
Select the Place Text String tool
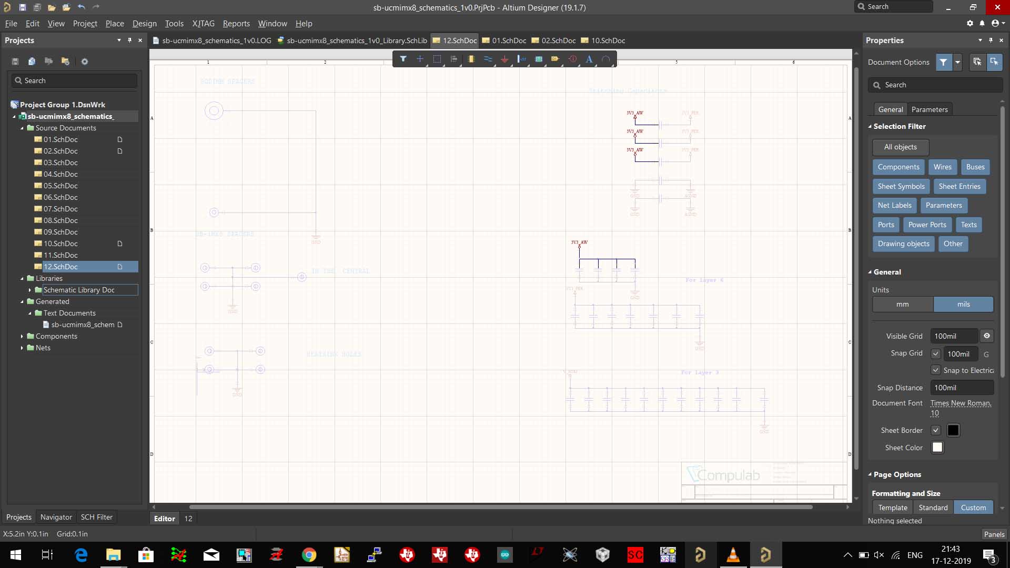pos(589,59)
